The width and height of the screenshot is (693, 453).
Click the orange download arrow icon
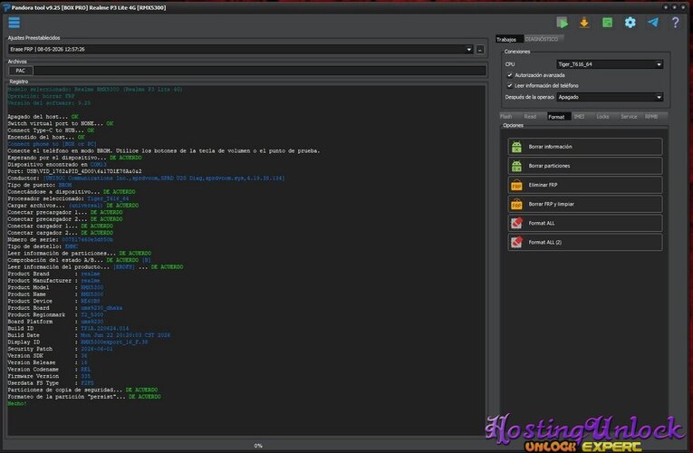click(x=584, y=23)
